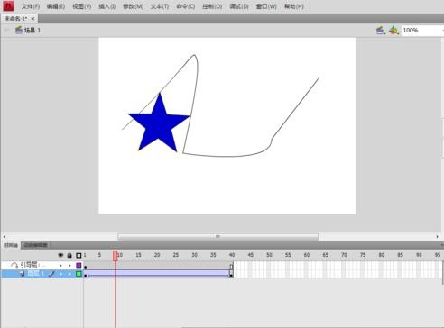Click green outline color swatch of 图层 1
This screenshot has height=328, width=444.
coord(79,274)
